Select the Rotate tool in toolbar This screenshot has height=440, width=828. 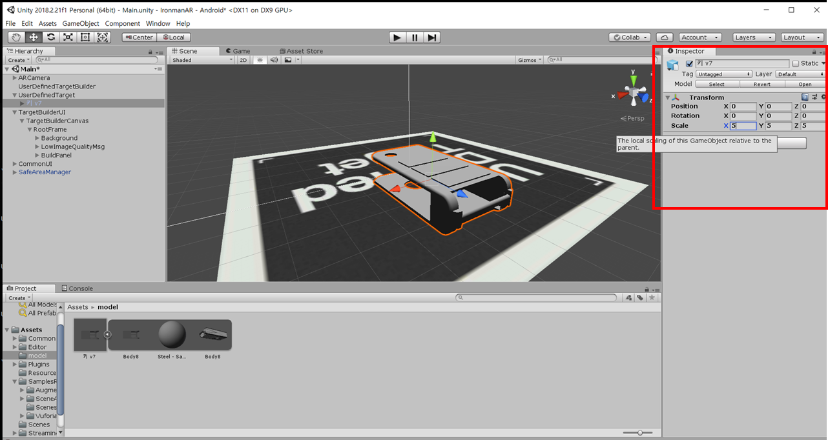click(51, 37)
